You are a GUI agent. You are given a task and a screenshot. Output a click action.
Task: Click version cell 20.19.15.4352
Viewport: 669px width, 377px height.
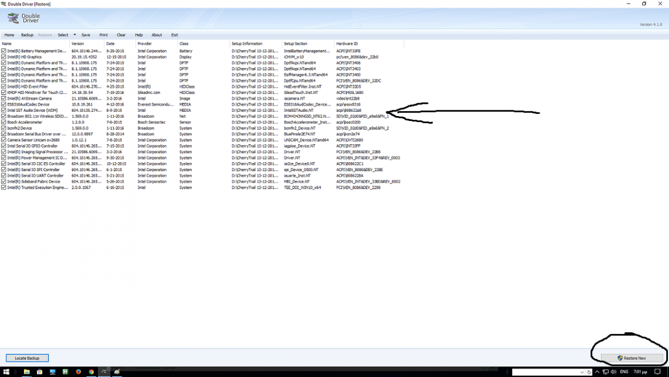84,57
